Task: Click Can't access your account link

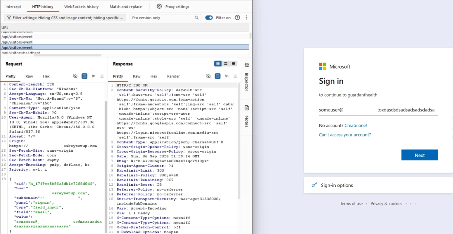Action: click(345, 135)
